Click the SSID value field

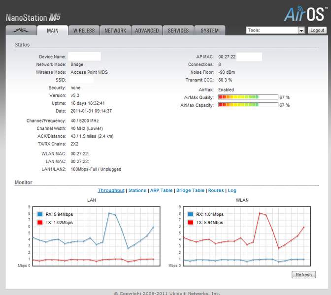(x=81, y=80)
